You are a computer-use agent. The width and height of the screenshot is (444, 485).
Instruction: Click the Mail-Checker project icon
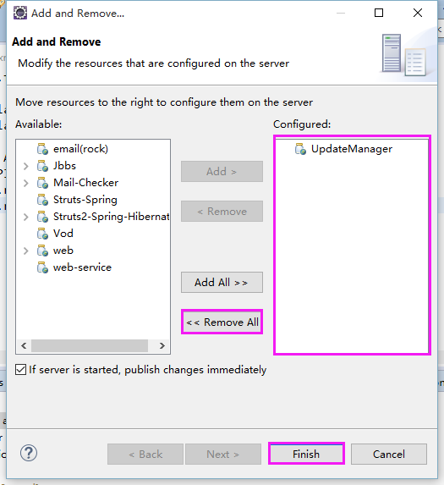(x=42, y=183)
